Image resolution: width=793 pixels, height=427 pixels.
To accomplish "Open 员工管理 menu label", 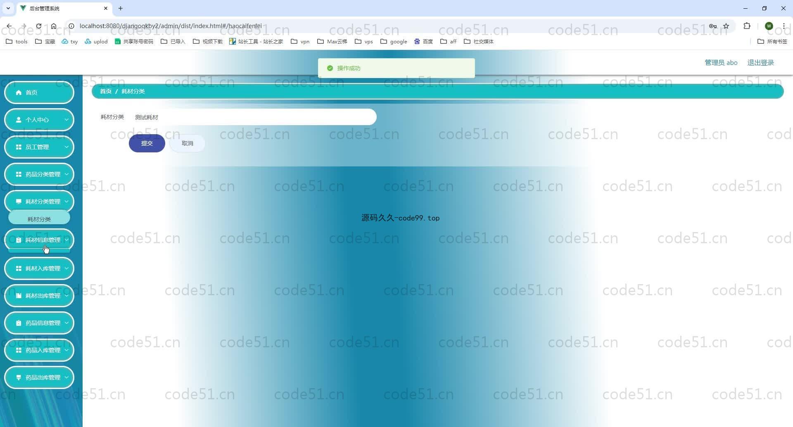I will (x=37, y=147).
